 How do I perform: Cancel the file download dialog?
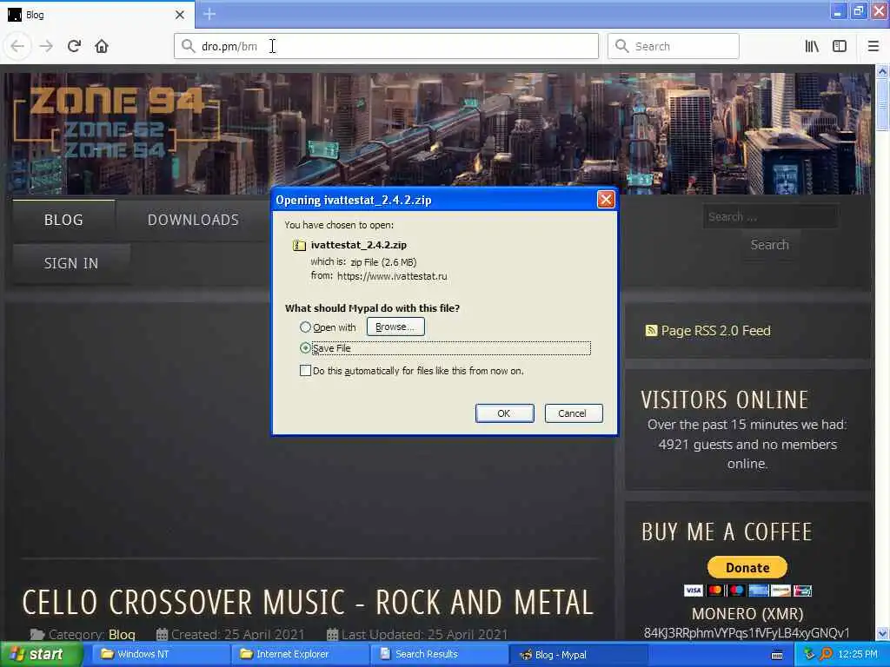click(573, 413)
